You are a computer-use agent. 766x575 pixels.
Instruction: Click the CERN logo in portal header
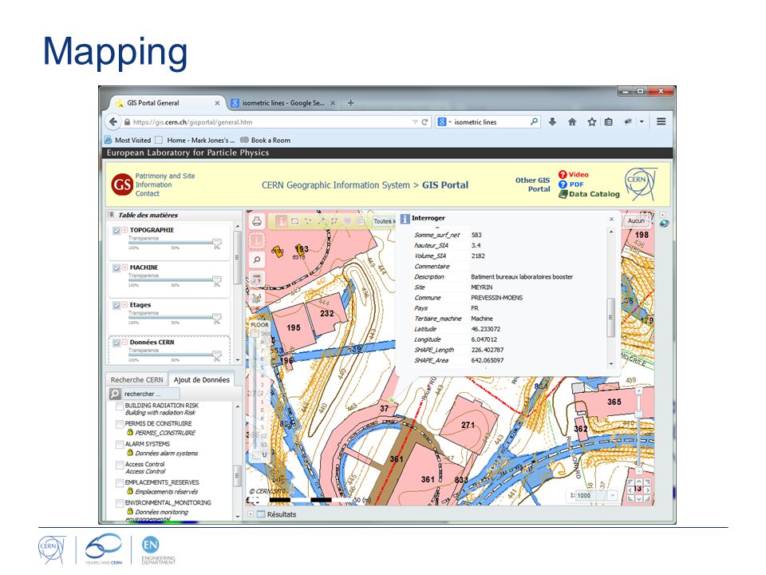pos(641,184)
